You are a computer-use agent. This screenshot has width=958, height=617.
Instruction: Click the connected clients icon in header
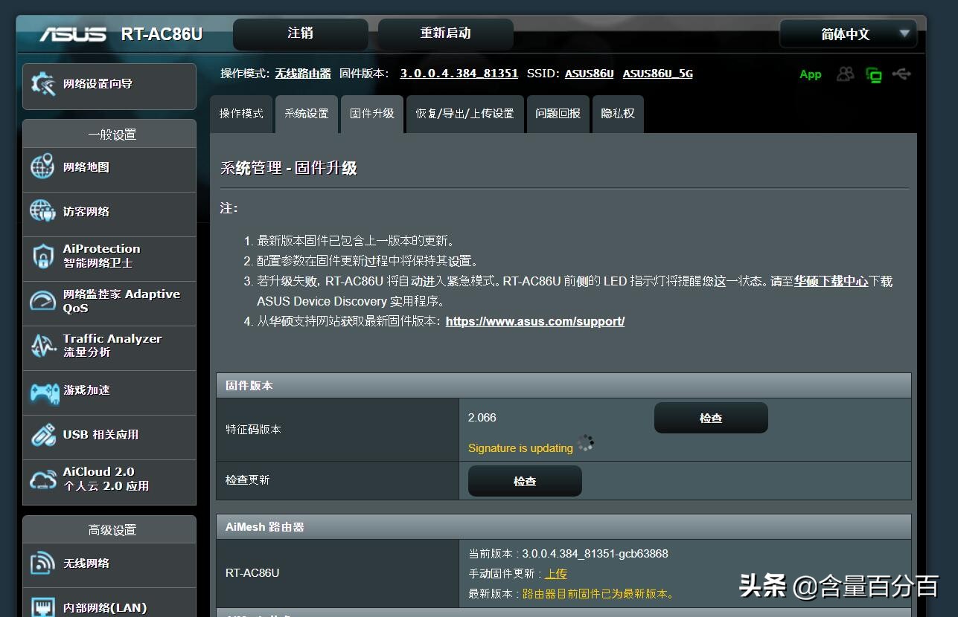[x=845, y=74]
